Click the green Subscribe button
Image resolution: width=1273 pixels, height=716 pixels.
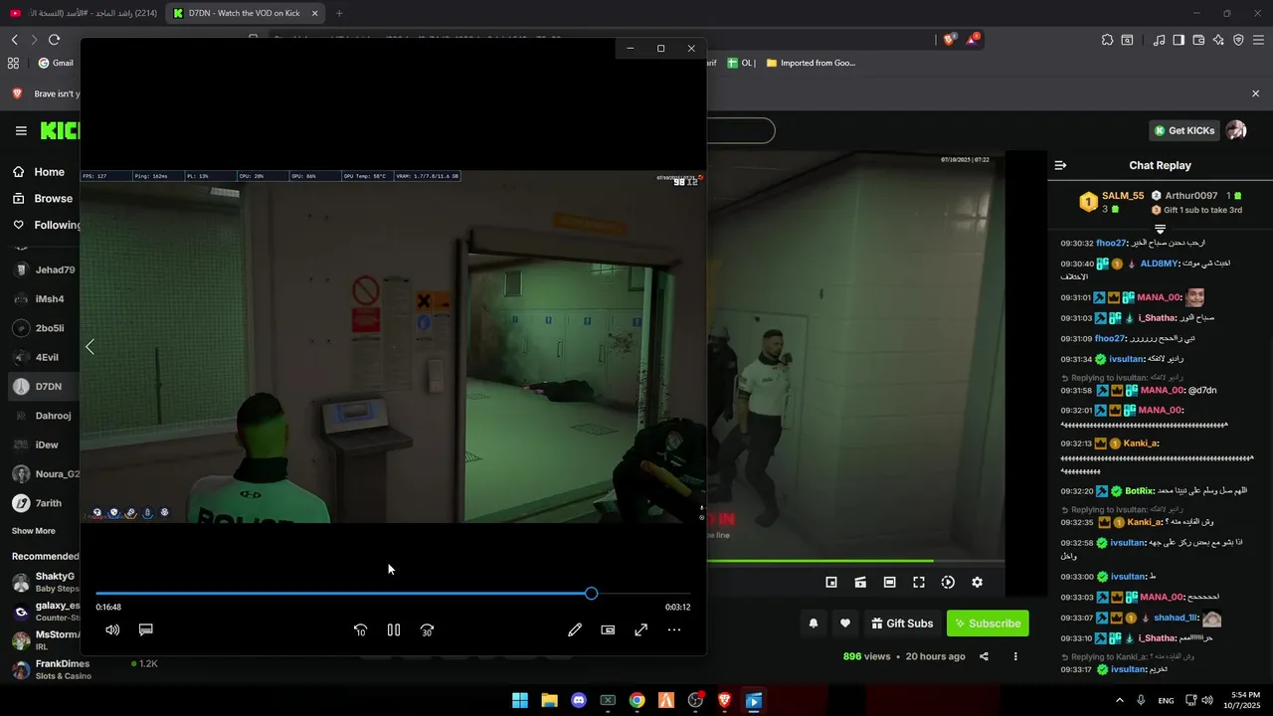point(988,624)
